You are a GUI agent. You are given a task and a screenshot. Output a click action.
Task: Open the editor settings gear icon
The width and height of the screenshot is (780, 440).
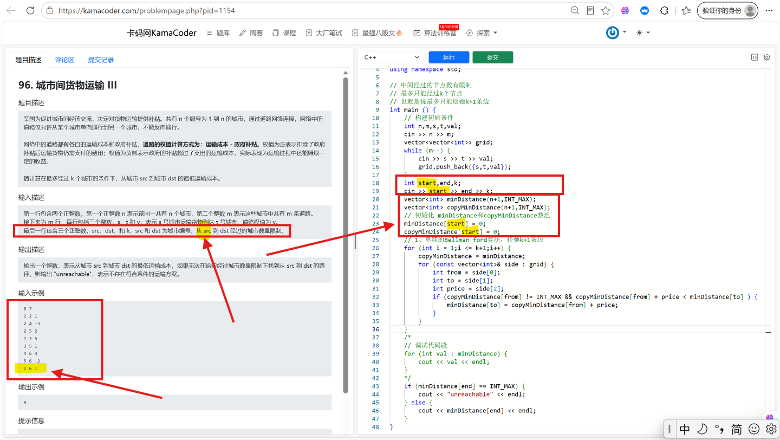coord(767,57)
